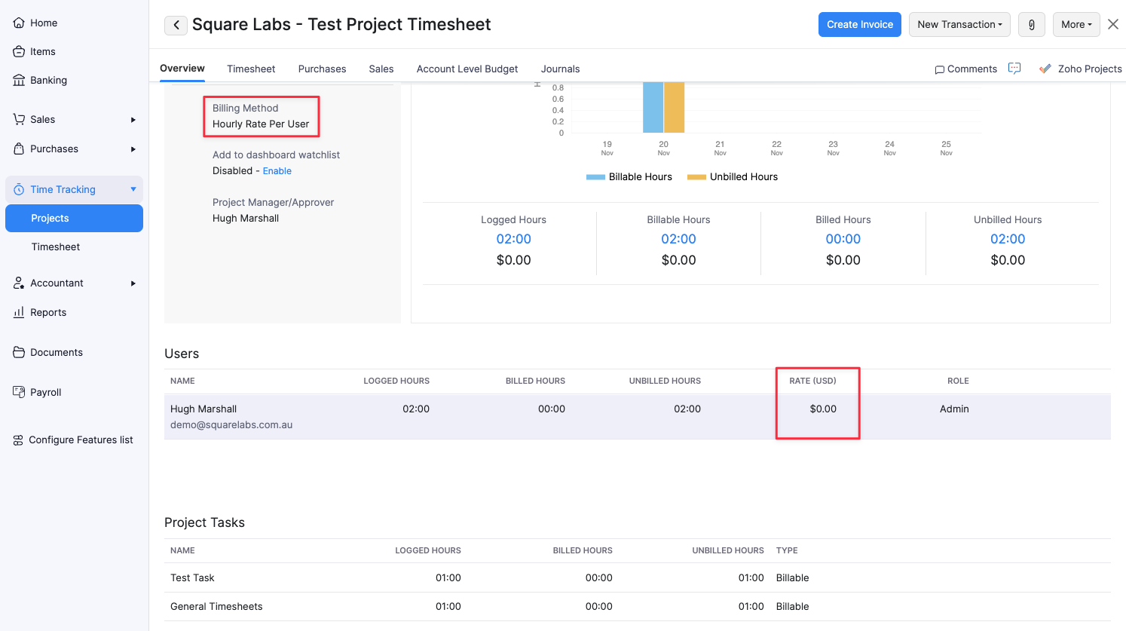Screen dimensions: 1126x631
Task: Click the RATE (USD) column header
Action: [812, 381]
